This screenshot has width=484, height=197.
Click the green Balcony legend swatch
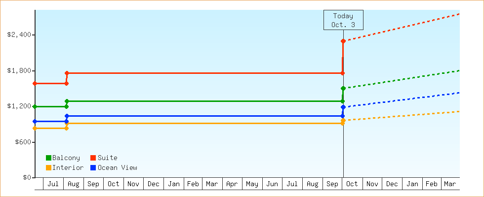(x=48, y=158)
